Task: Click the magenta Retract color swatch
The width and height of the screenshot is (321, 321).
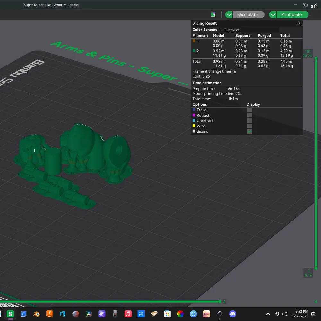Action: pos(194,115)
